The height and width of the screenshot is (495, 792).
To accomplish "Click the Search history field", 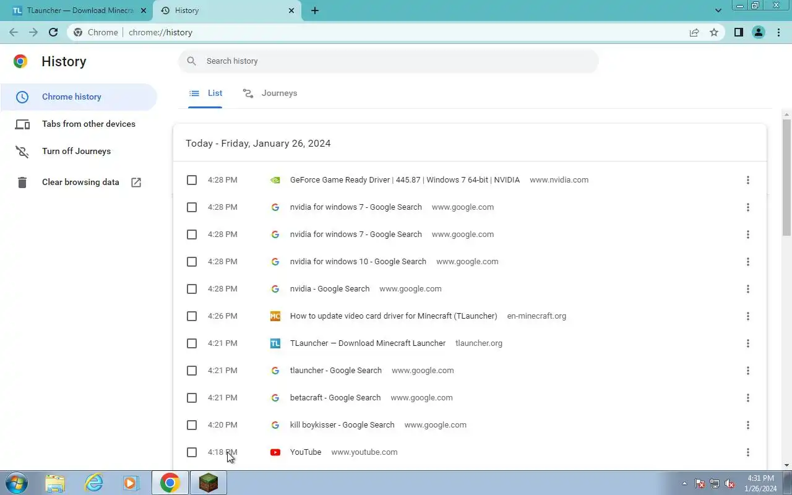I will pyautogui.click(x=389, y=61).
